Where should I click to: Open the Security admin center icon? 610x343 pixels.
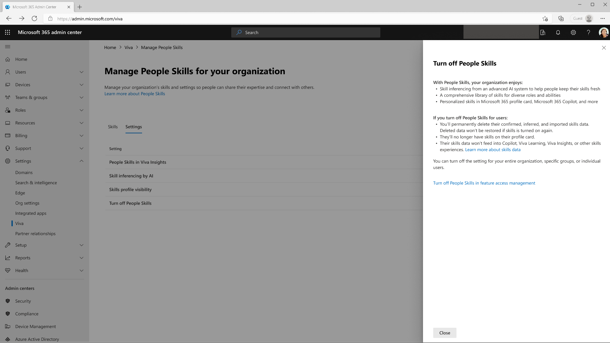[x=7, y=301]
